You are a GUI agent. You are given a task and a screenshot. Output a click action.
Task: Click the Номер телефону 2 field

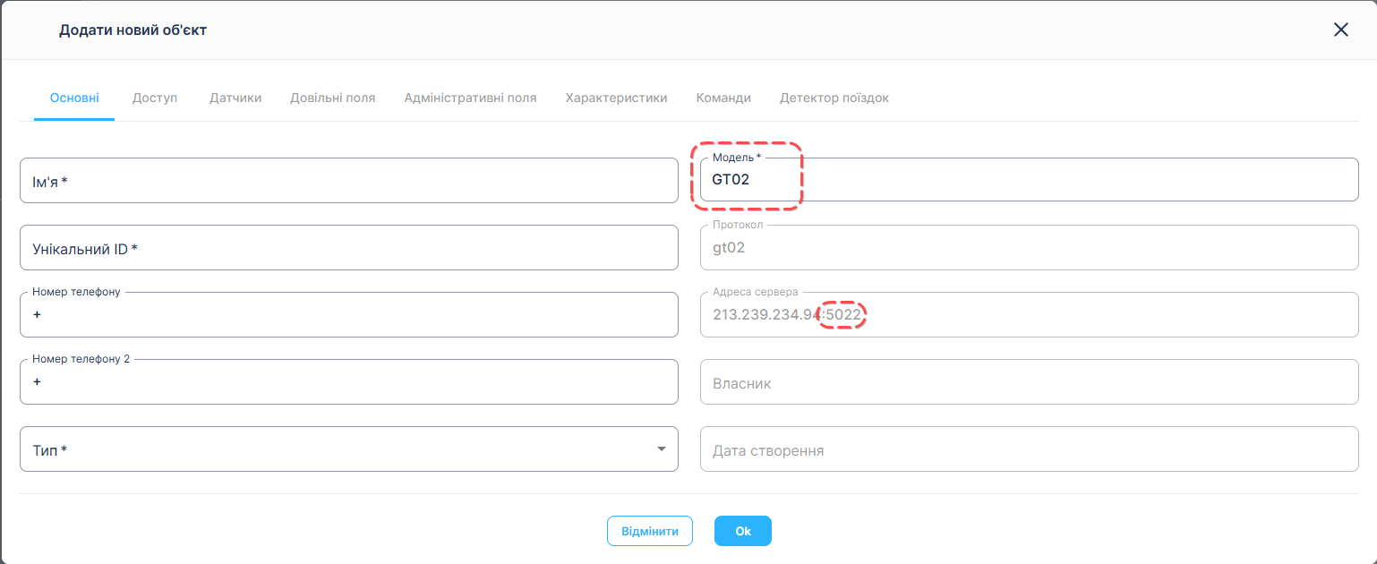coord(348,382)
